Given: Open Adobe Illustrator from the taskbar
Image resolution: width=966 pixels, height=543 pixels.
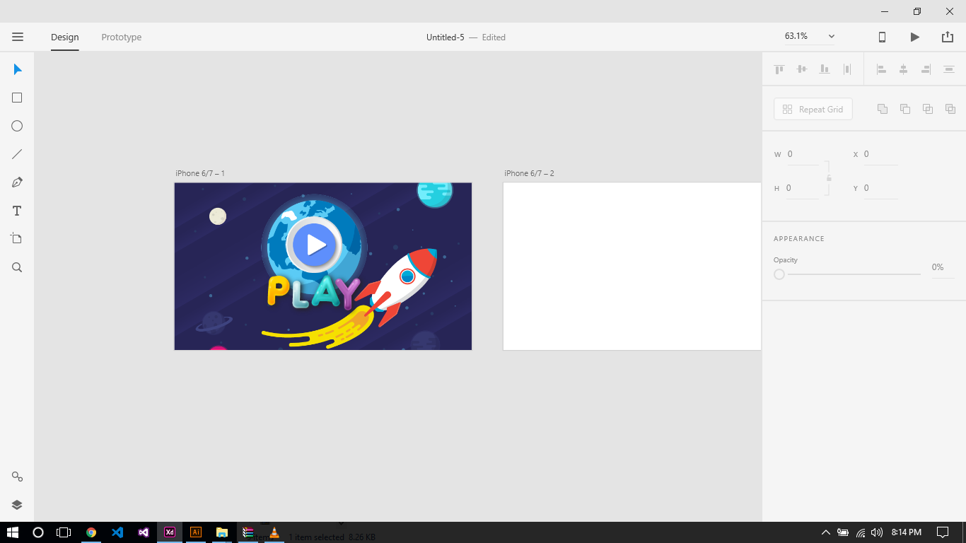Looking at the screenshot, I should (196, 532).
